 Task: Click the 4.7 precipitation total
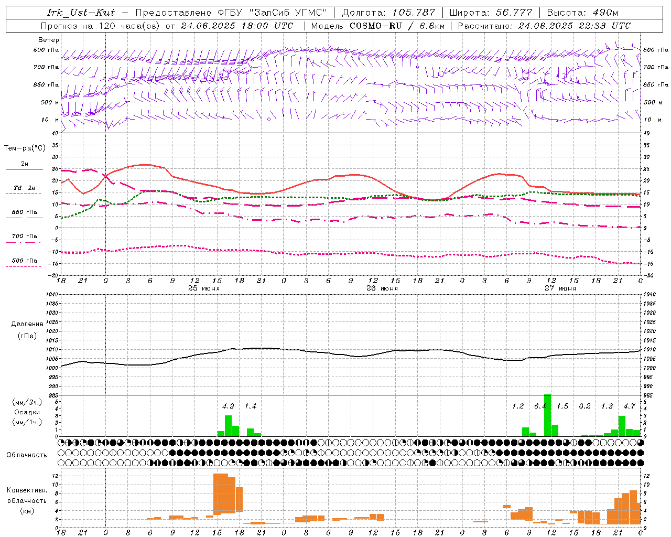tap(629, 406)
